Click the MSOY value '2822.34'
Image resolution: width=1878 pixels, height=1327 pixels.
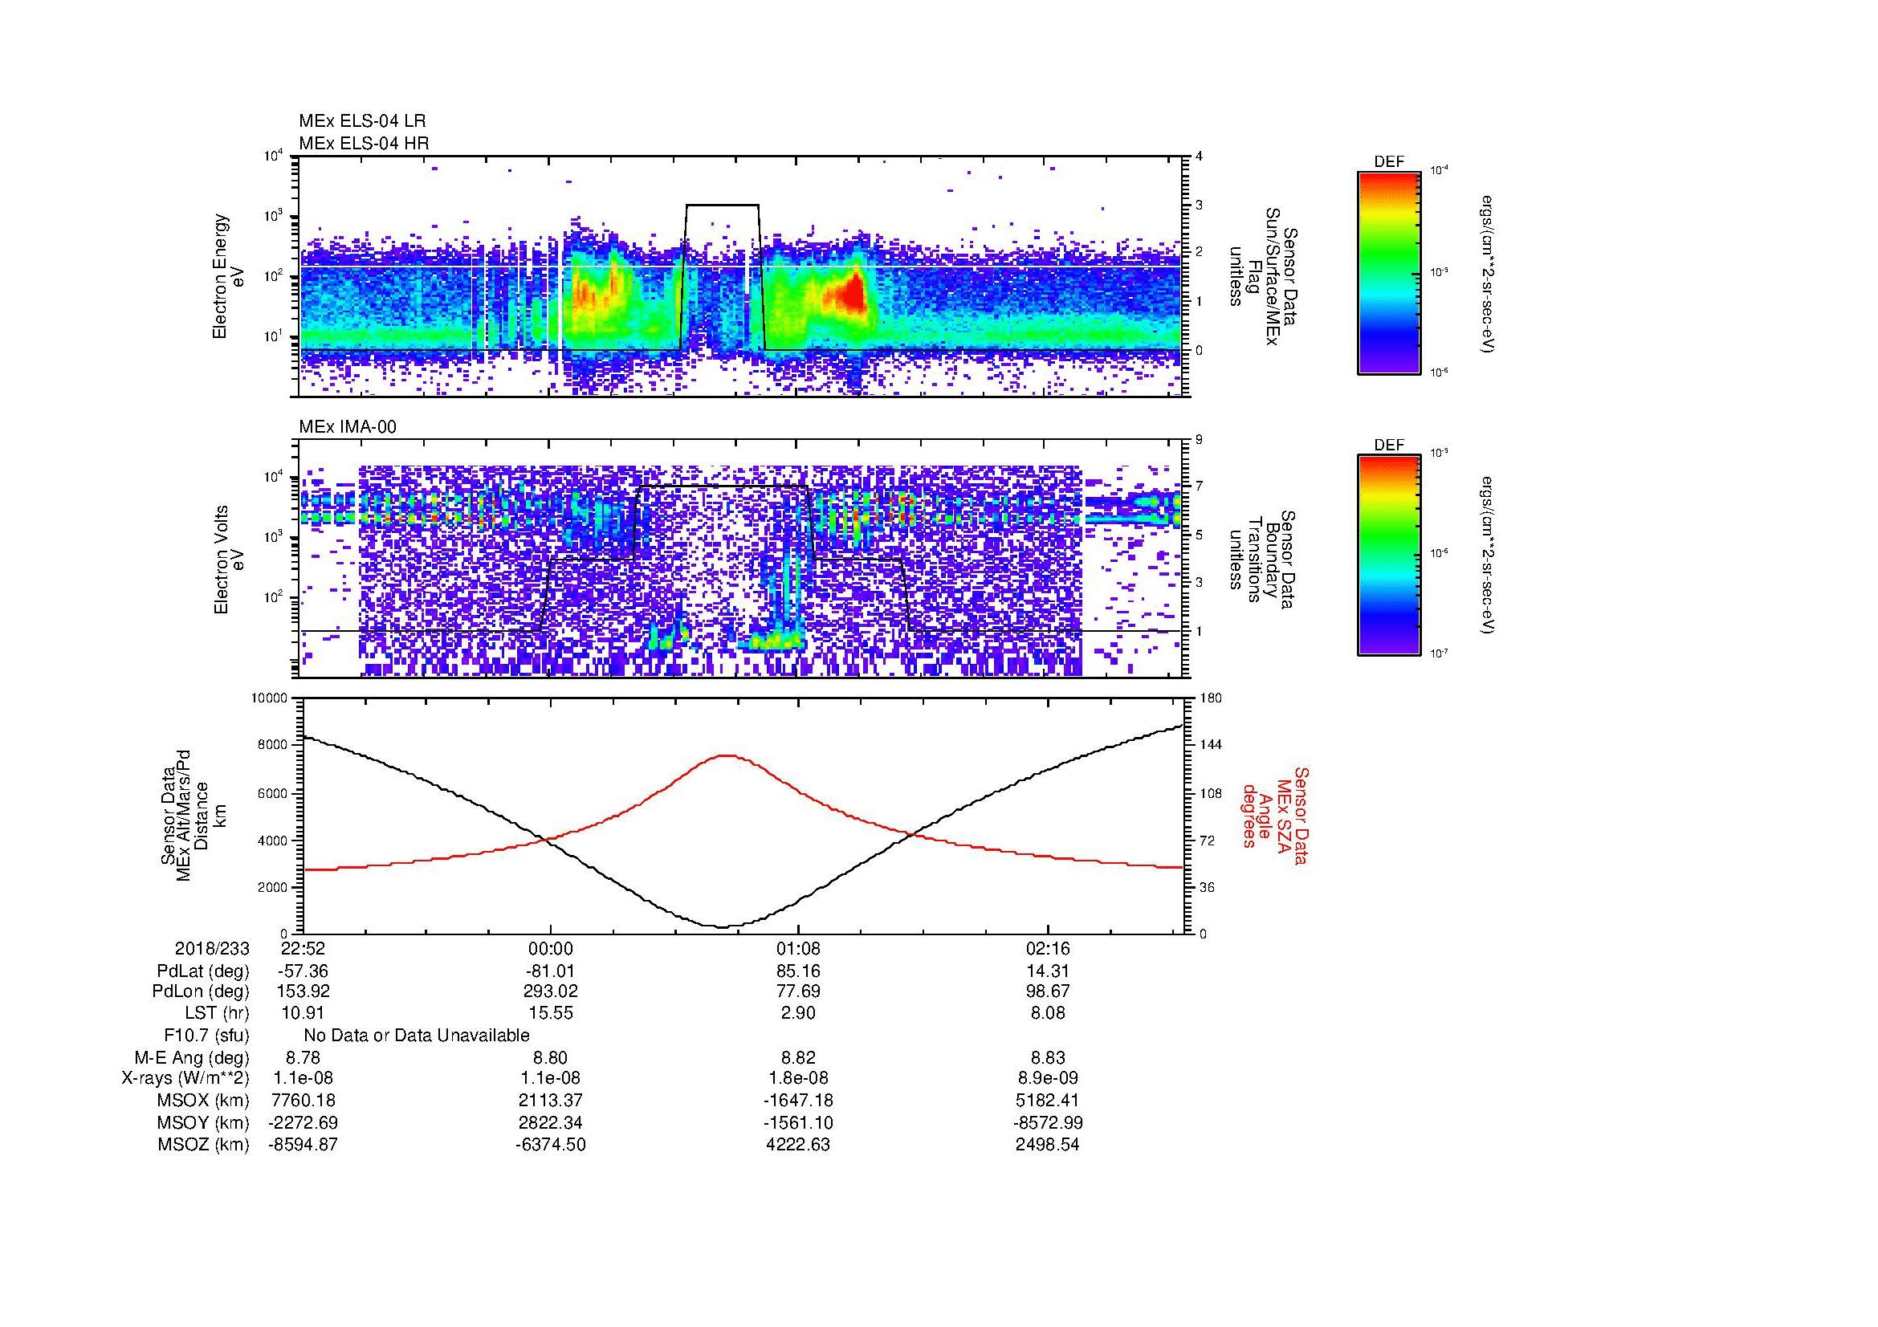click(x=551, y=1122)
